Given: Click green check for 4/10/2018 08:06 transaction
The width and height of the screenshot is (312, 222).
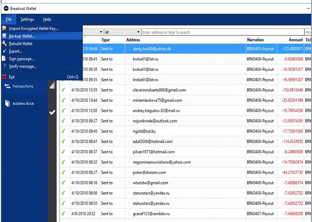Looking at the screenshot, I should (63, 193).
